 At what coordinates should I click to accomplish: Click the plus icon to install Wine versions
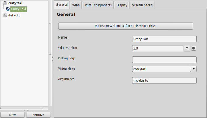(x=193, y=48)
